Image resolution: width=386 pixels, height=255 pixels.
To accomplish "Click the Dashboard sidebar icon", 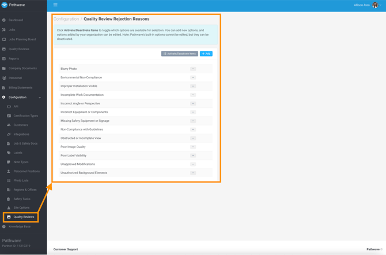I will pyautogui.click(x=3, y=20).
